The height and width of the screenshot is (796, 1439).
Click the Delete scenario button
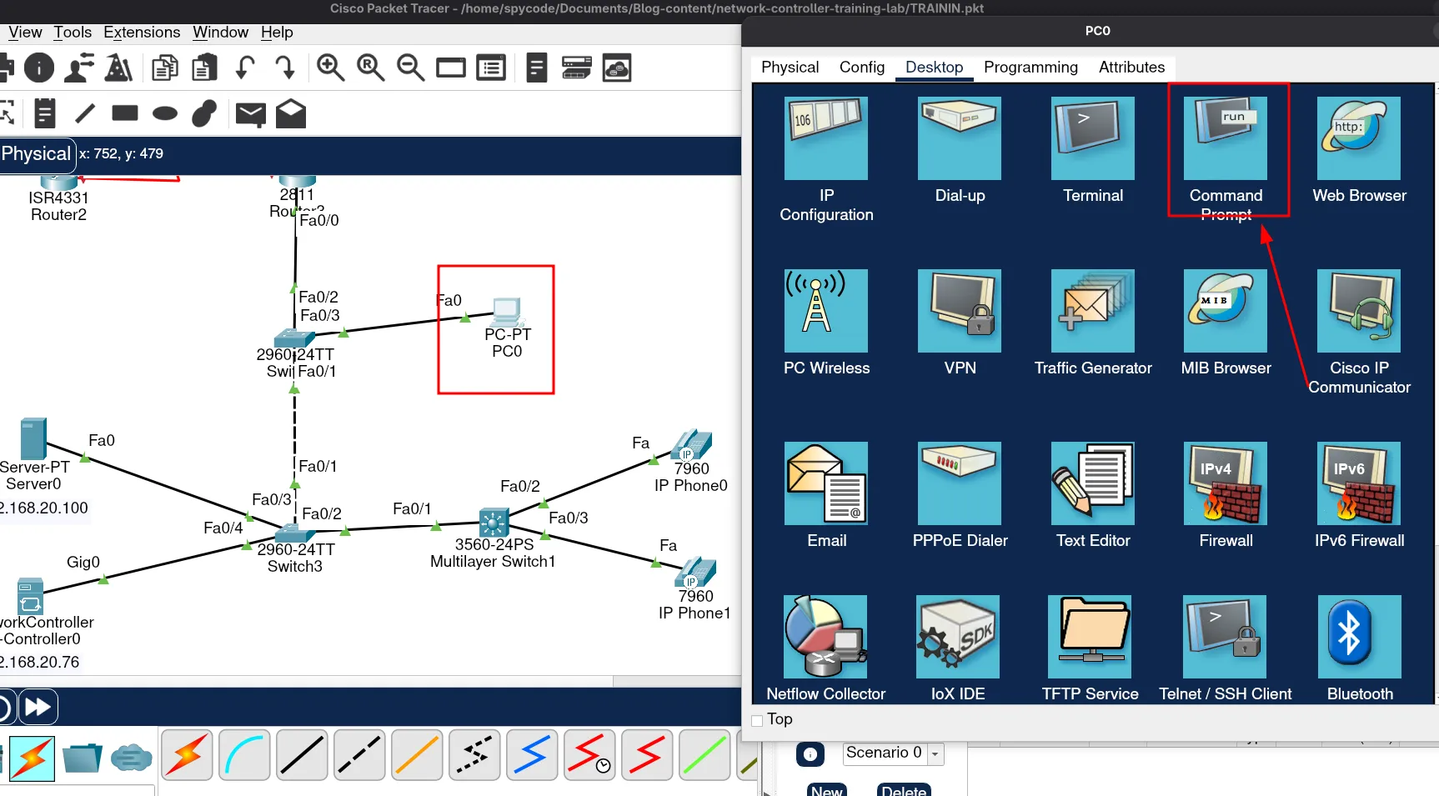[903, 789]
